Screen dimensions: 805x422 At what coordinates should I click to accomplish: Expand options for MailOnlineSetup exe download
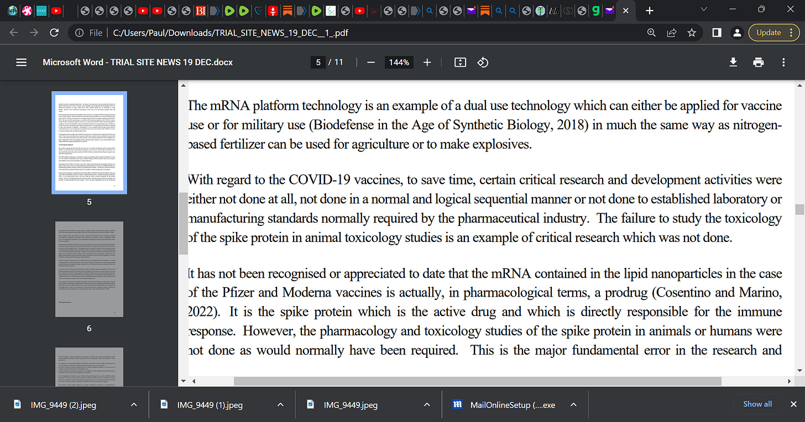[x=573, y=405]
